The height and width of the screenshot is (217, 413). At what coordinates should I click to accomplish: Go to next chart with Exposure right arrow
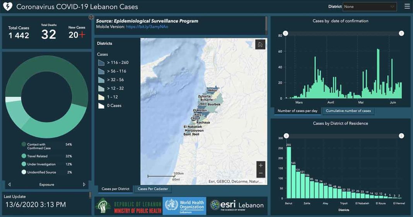[x=84, y=185]
